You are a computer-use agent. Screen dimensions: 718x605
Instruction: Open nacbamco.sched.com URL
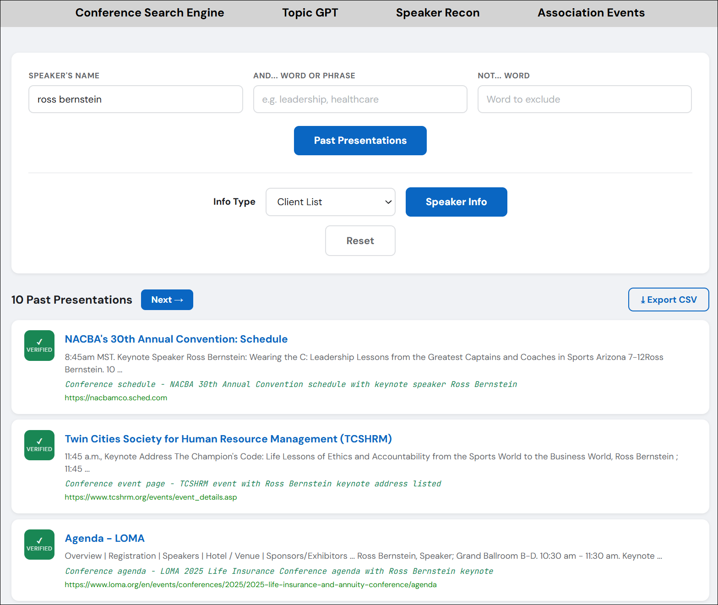[116, 398]
